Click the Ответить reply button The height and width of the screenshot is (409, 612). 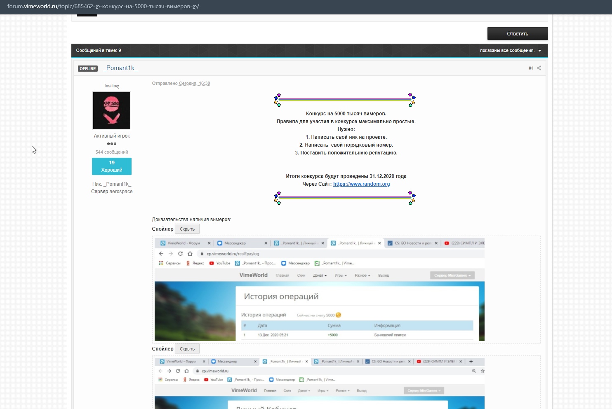(x=518, y=34)
